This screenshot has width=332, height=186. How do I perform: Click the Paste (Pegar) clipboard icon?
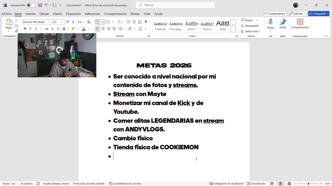pos(9,22)
